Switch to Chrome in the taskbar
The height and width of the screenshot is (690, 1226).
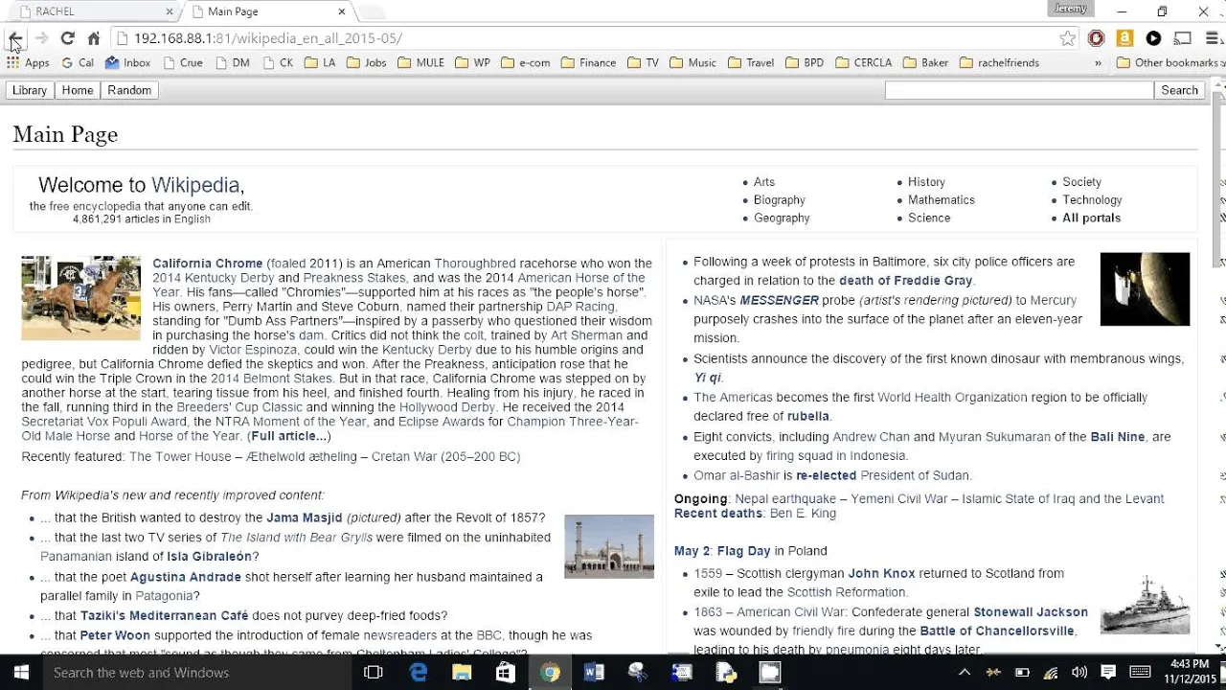click(x=550, y=673)
